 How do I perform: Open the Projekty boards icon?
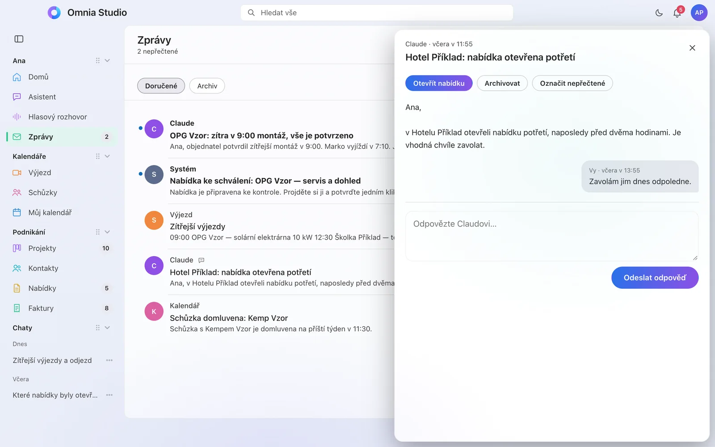click(x=17, y=248)
